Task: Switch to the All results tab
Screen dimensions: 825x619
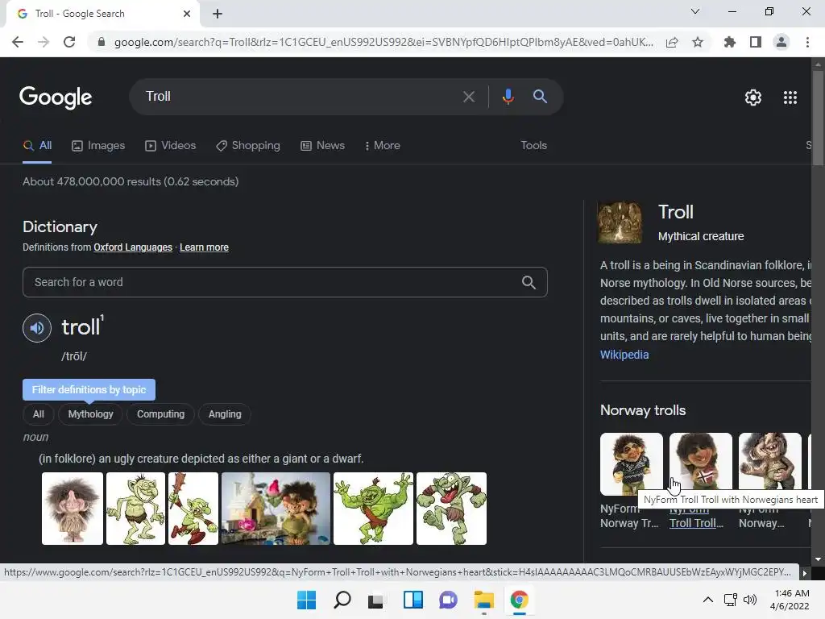Action: pos(37,146)
